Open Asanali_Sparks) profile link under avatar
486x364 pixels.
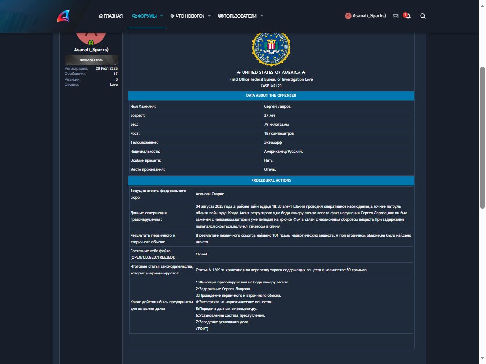pyautogui.click(x=91, y=49)
